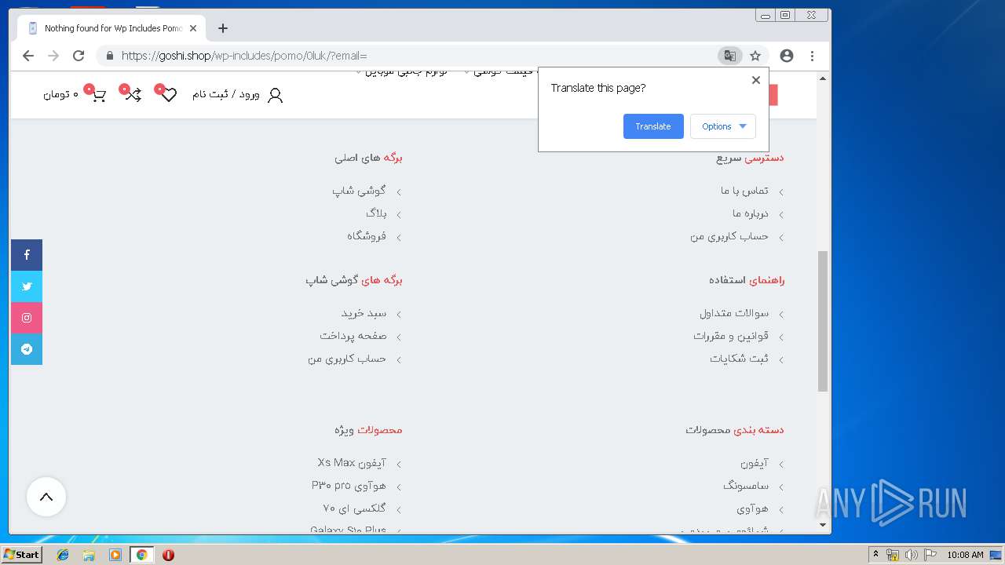This screenshot has height=565, width=1005.
Task: Open the 'گلکسی ای ۷۰' product link
Action: coord(355,508)
